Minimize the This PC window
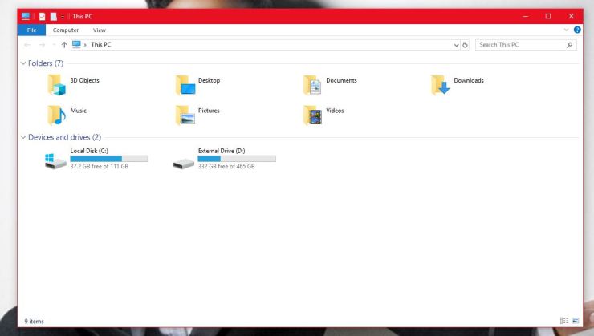Viewport: 594px width, 336px height. coord(526,16)
